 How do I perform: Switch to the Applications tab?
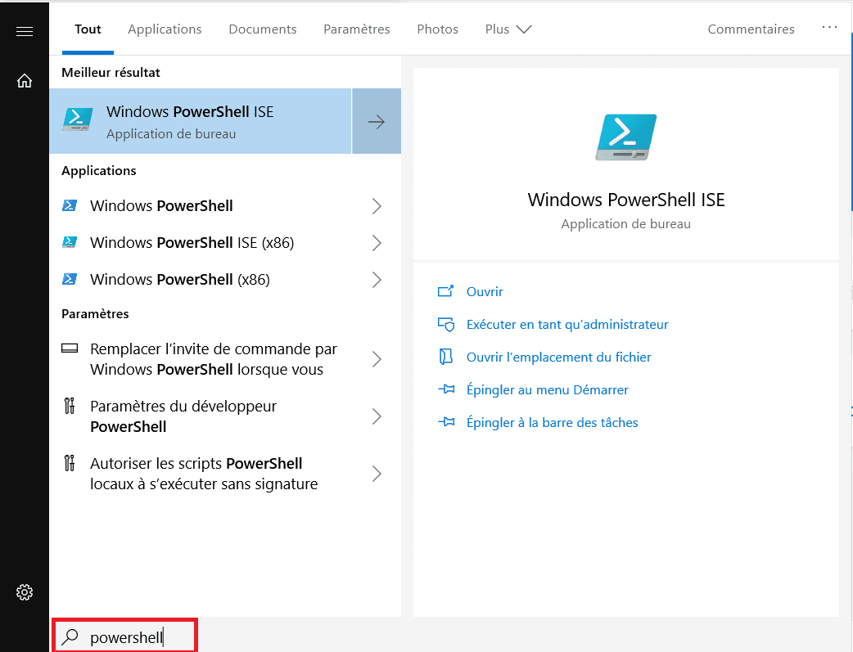pyautogui.click(x=165, y=29)
